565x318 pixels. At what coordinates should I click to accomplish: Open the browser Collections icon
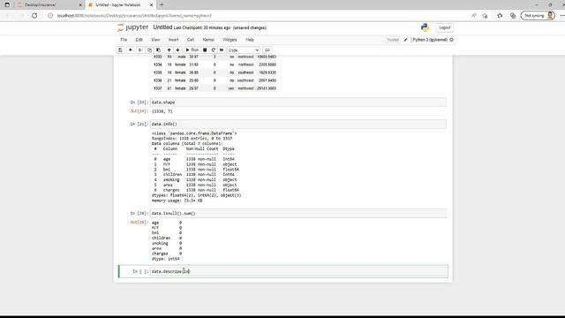pos(513,16)
